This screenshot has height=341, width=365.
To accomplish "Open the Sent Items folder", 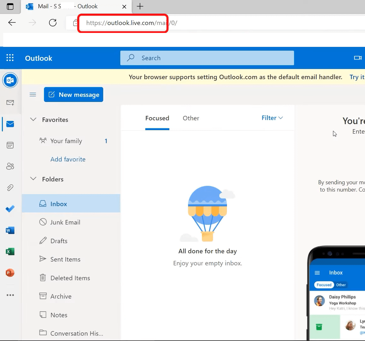I will (71, 259).
